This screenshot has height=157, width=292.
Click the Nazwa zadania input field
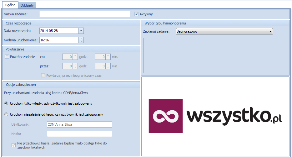click(x=85, y=14)
